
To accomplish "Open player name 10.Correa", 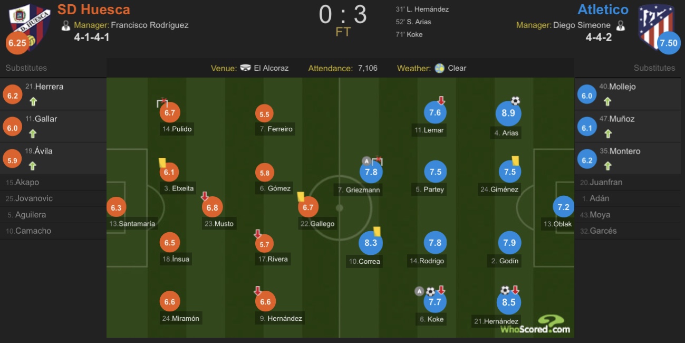I will (x=364, y=261).
